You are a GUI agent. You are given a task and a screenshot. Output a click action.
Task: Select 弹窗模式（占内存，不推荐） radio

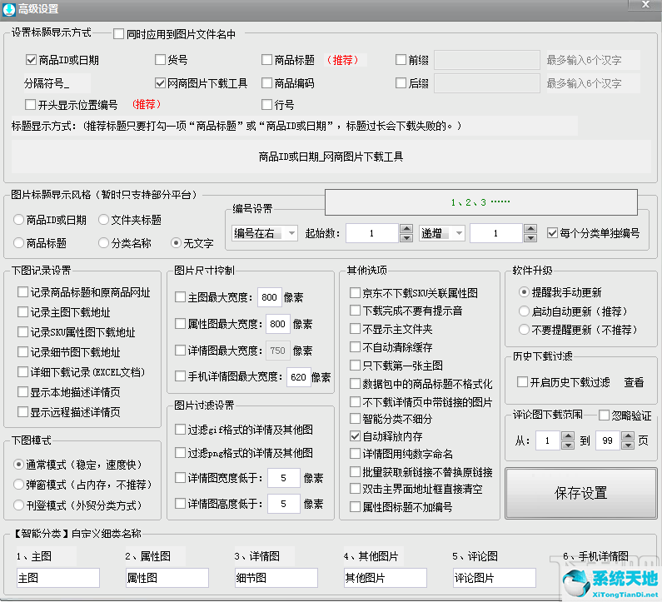(18, 485)
